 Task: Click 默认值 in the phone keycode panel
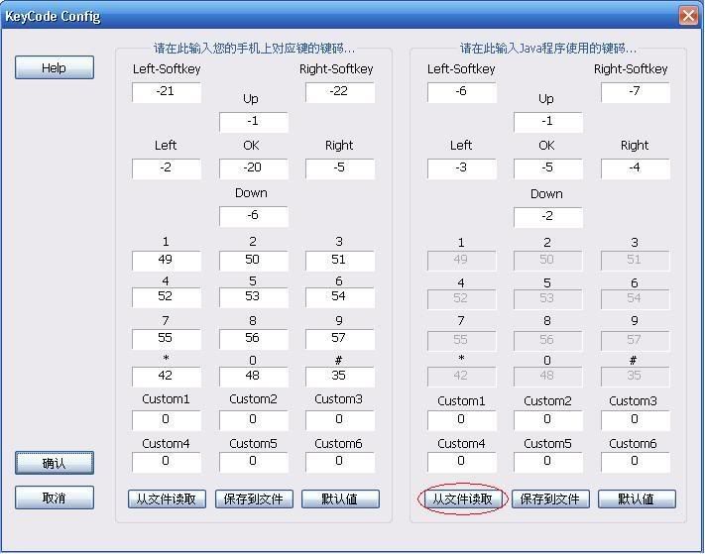(340, 499)
